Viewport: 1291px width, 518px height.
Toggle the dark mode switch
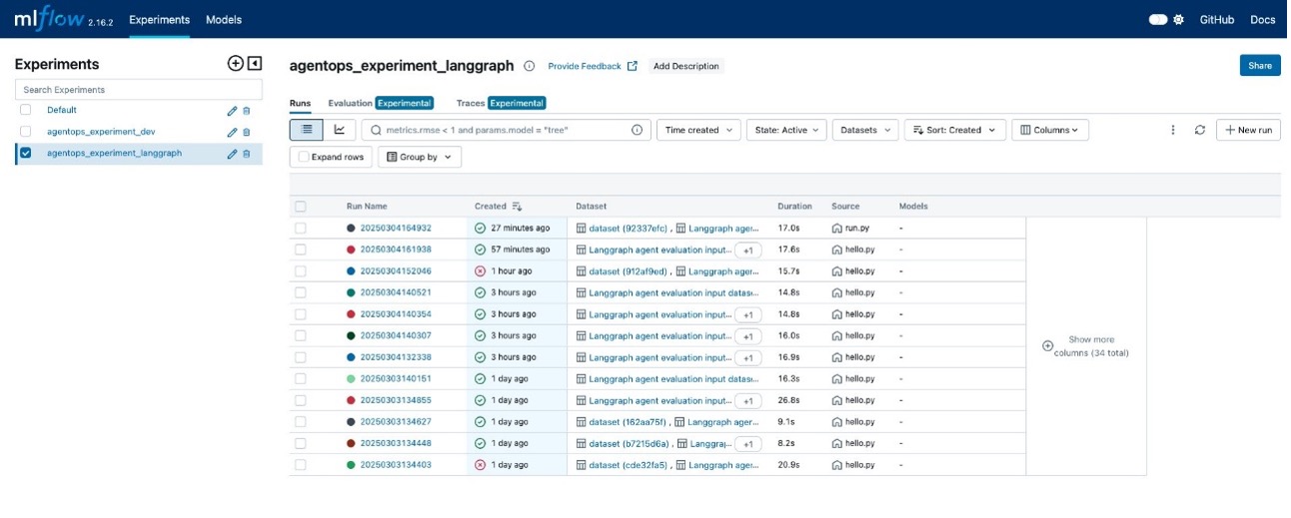pos(1158,19)
